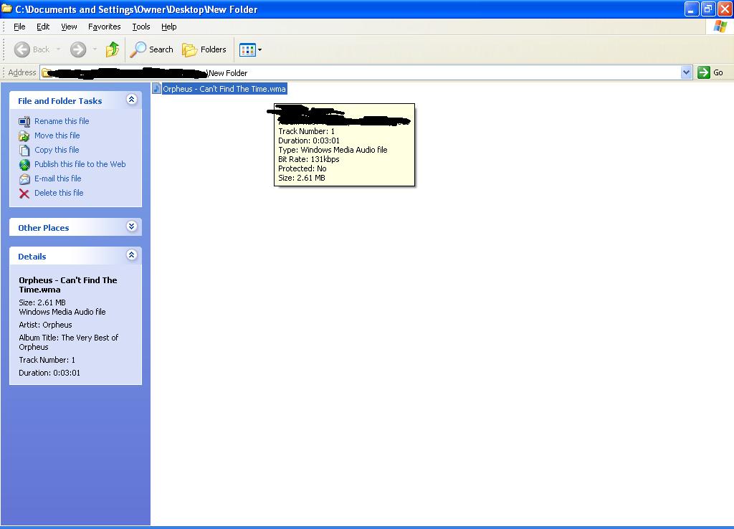
Task: Click the Copy this file link
Action: 57,150
